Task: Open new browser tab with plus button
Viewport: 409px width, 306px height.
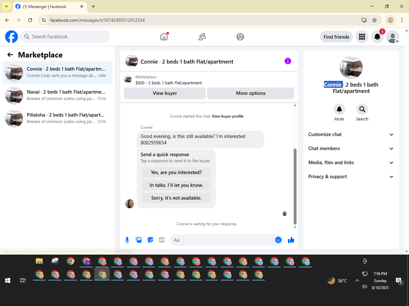Action: pos(93,6)
